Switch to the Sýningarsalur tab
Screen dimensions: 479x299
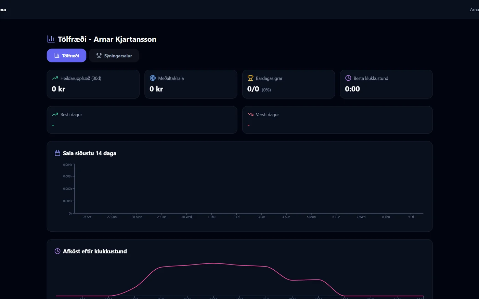click(x=114, y=56)
